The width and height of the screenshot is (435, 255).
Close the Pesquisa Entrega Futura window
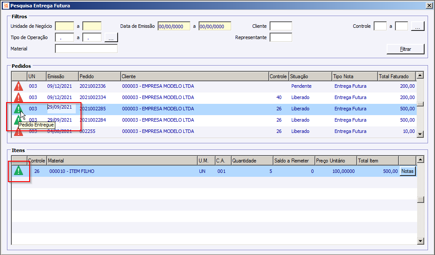click(428, 6)
